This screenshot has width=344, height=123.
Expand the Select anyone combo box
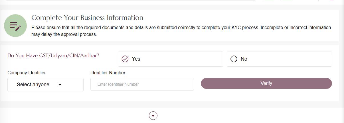(45, 85)
